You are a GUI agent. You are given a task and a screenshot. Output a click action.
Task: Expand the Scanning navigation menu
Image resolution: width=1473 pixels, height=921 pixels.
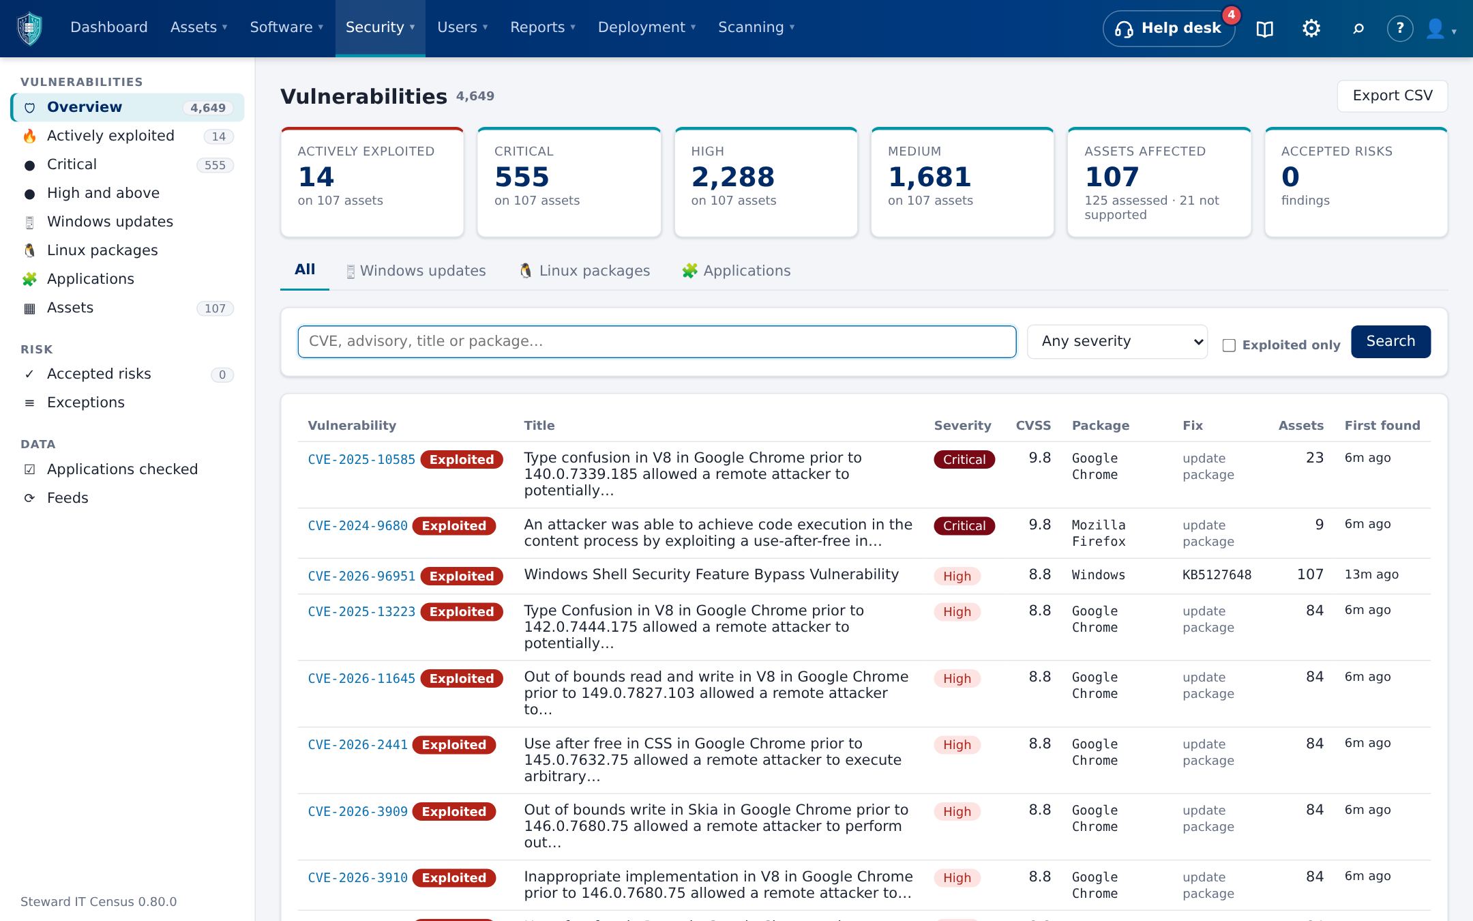click(x=756, y=27)
